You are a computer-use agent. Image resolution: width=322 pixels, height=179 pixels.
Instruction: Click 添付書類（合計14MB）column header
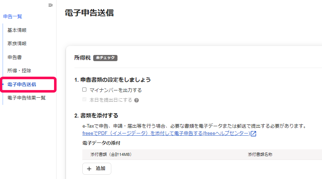click(x=111, y=154)
